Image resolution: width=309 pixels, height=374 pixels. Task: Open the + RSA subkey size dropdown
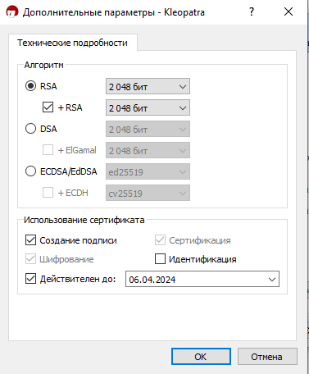point(148,107)
